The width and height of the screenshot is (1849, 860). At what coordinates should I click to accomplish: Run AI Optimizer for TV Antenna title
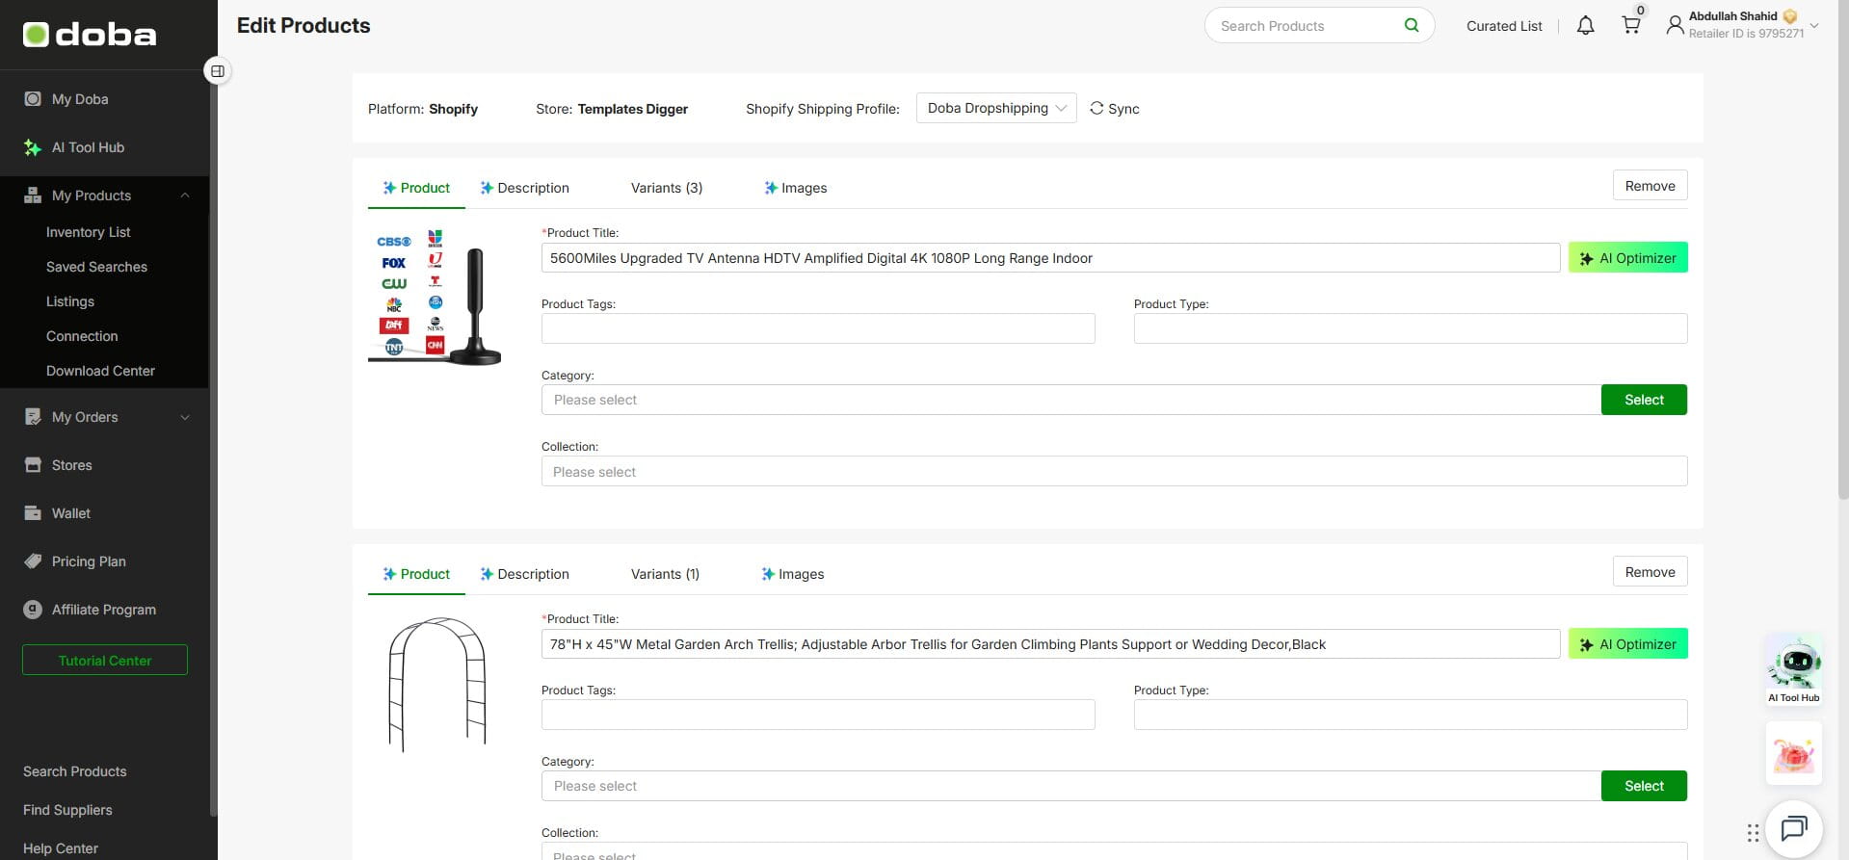click(1627, 257)
